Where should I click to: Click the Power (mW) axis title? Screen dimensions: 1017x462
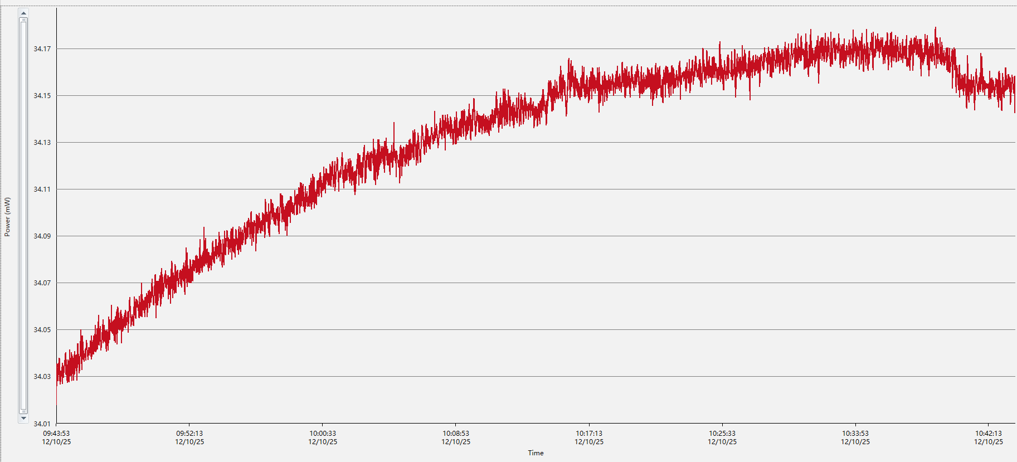click(7, 217)
